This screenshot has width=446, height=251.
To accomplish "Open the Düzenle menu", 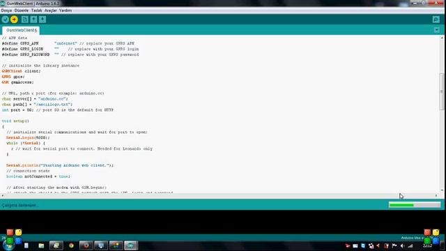I will (22, 10).
